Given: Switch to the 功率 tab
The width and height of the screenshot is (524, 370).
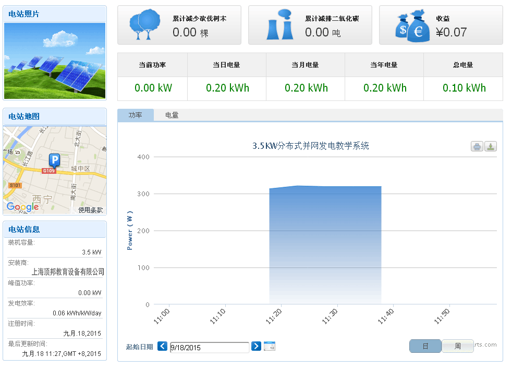Looking at the screenshot, I should pos(136,116).
